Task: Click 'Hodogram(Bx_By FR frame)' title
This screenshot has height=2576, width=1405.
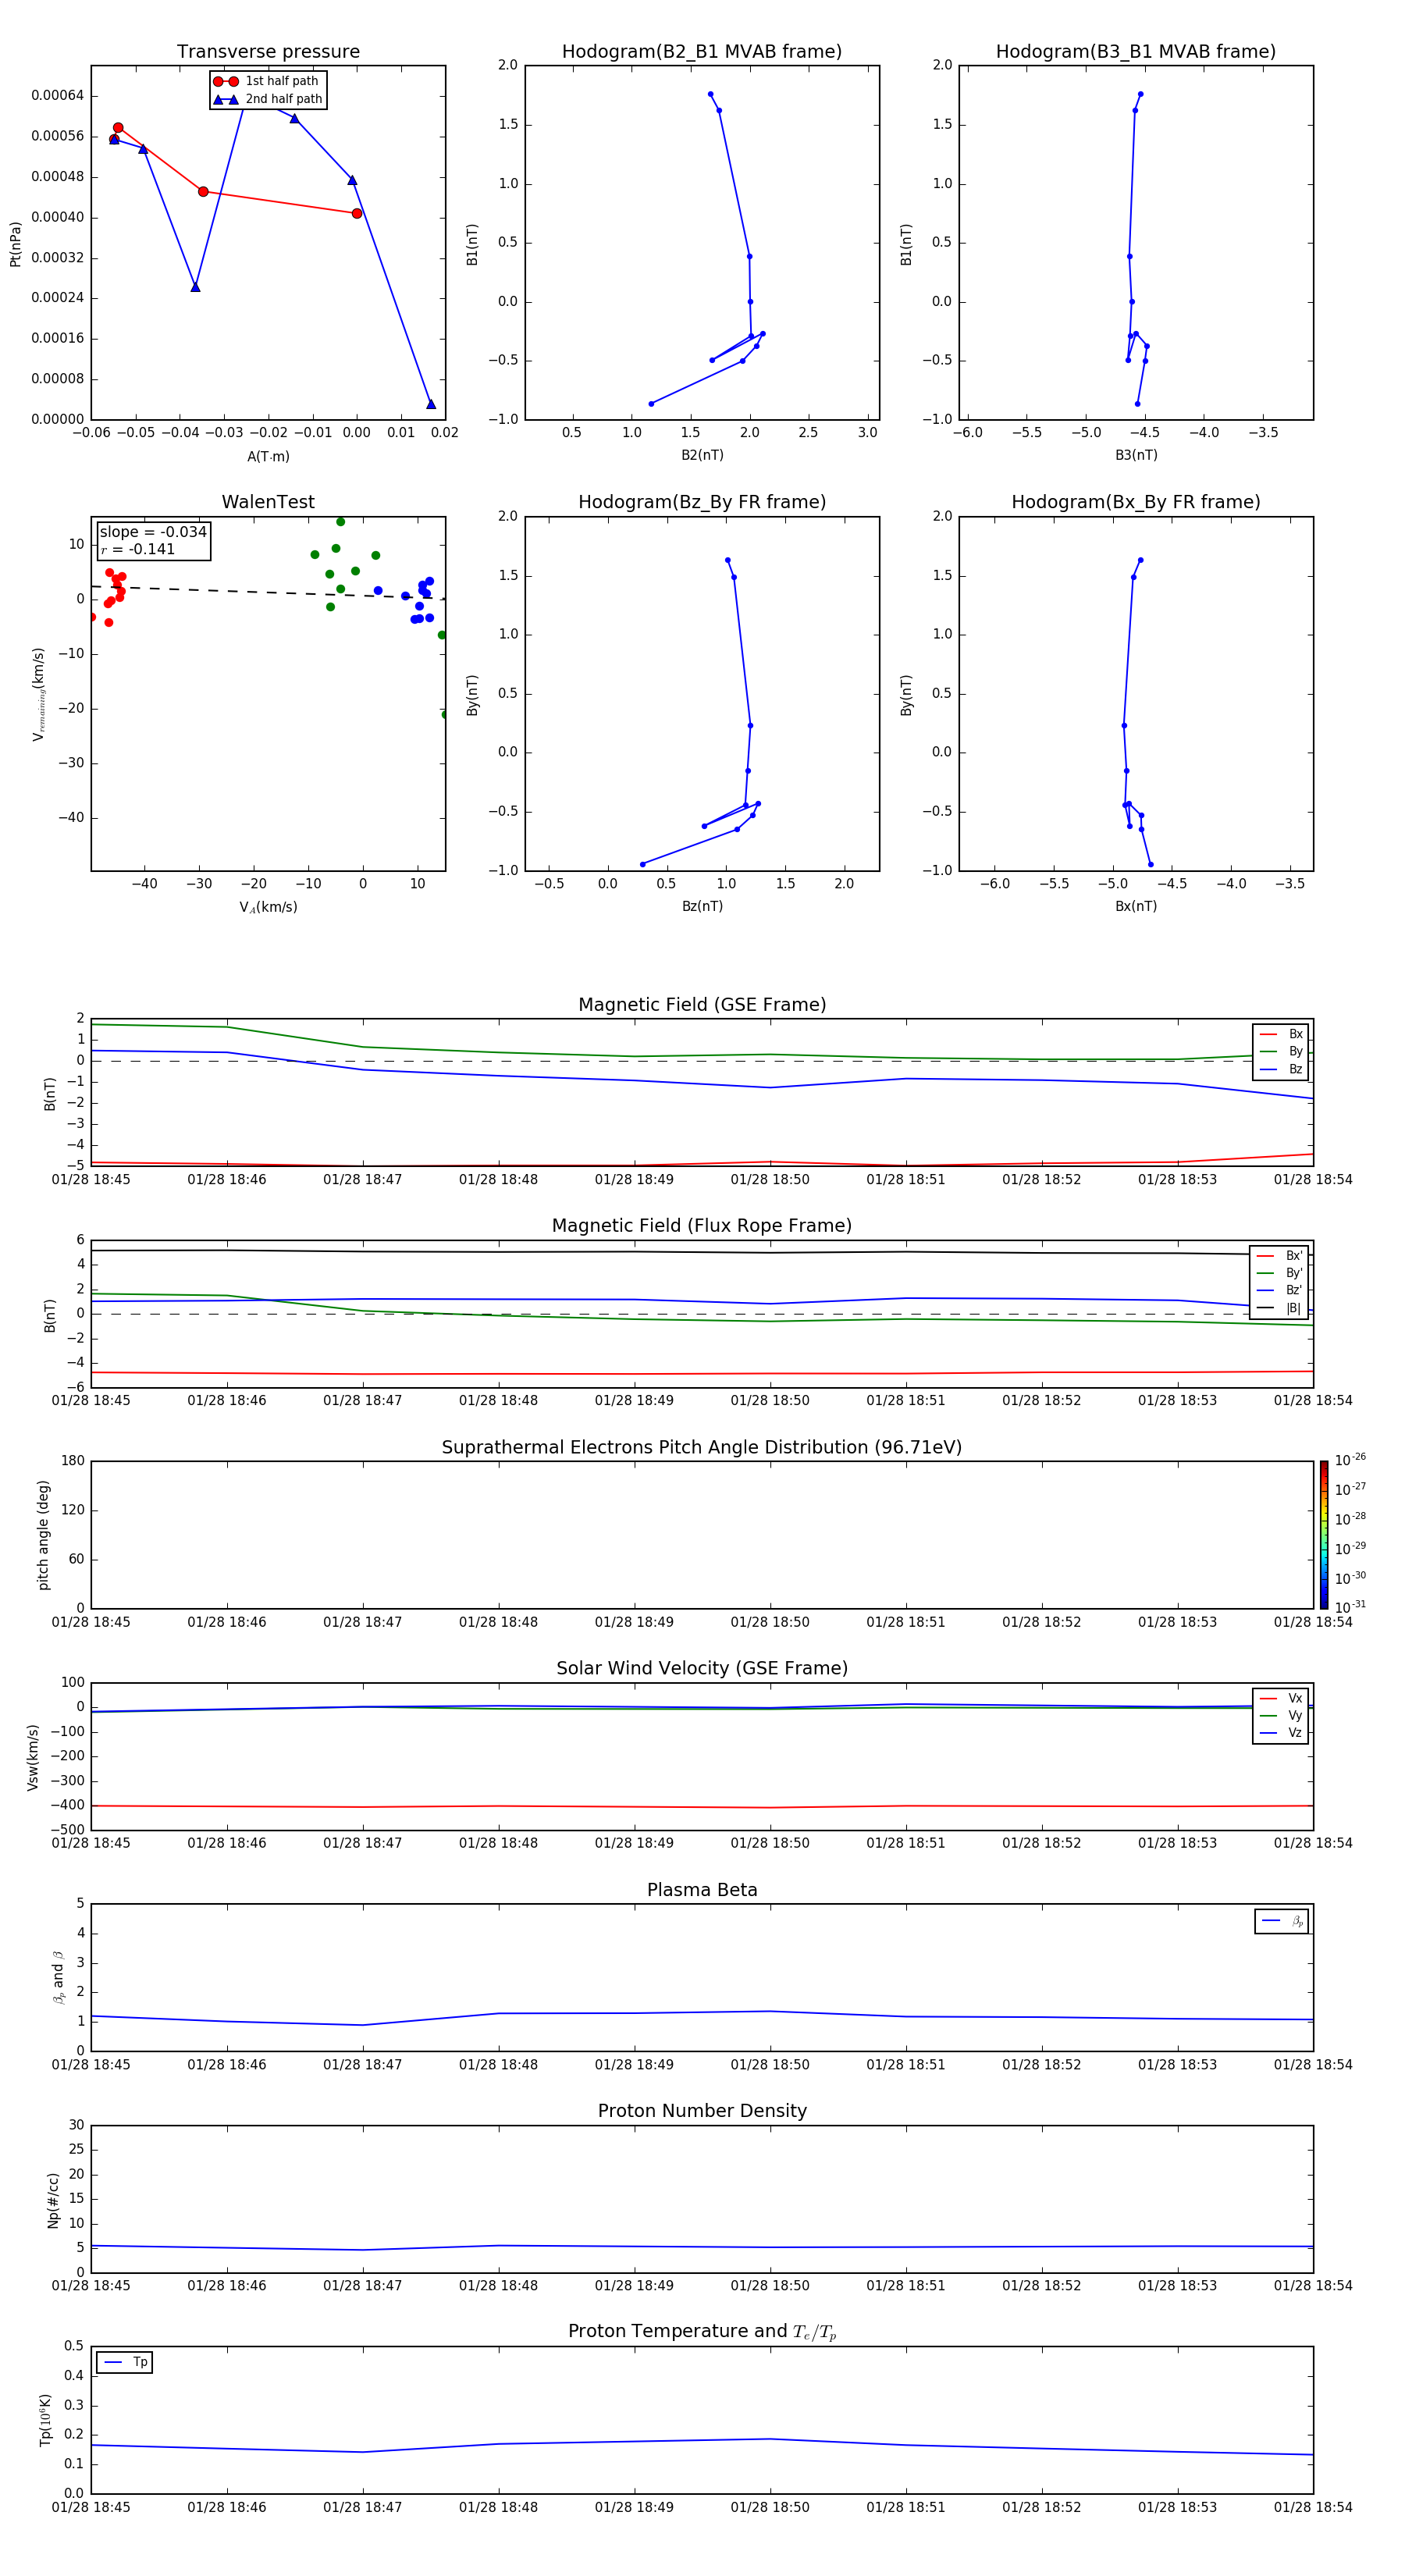Action: (1136, 502)
